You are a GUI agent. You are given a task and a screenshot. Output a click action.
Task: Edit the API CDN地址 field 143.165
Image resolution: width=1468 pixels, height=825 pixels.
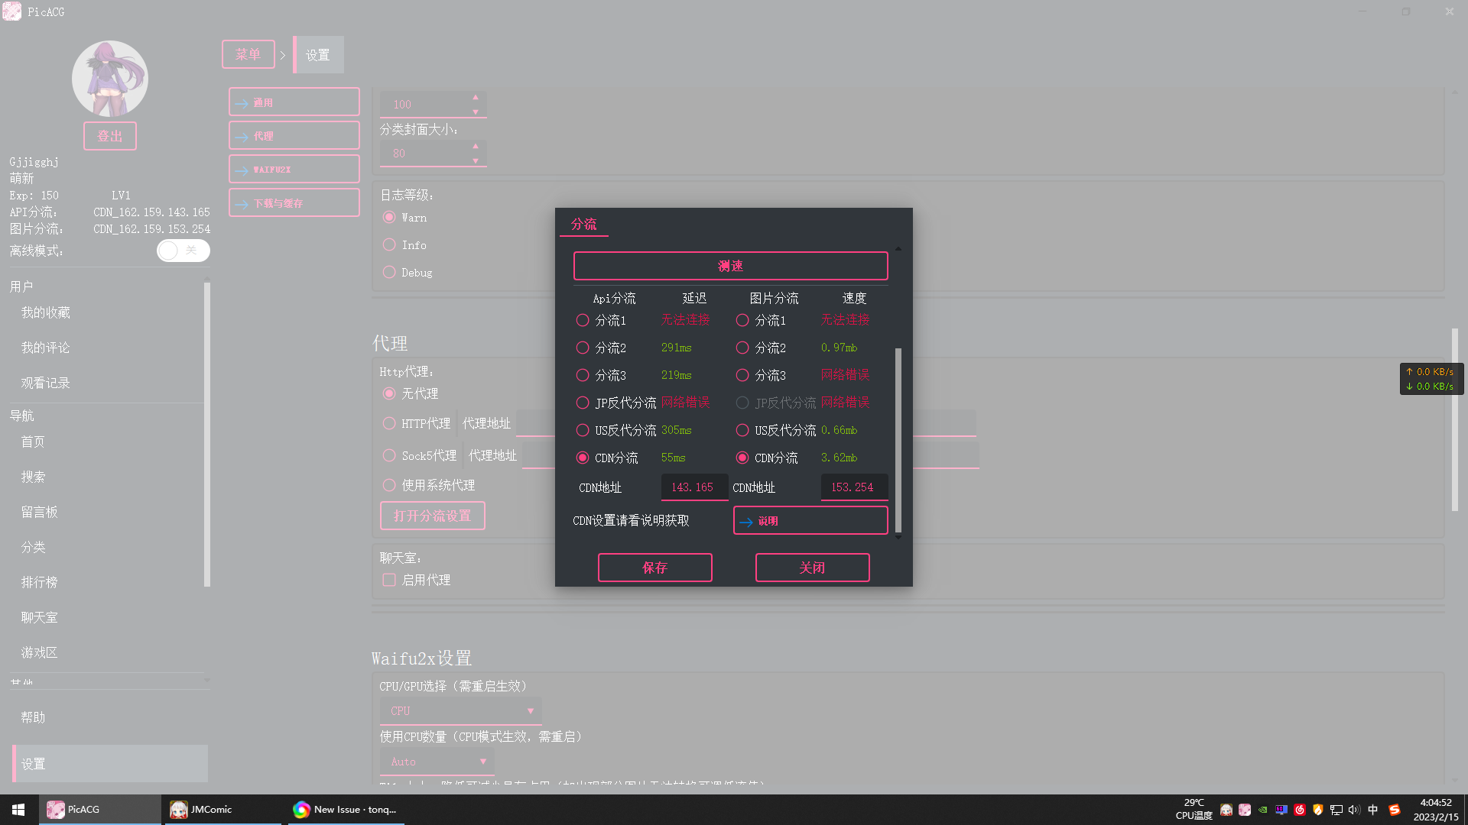(693, 487)
